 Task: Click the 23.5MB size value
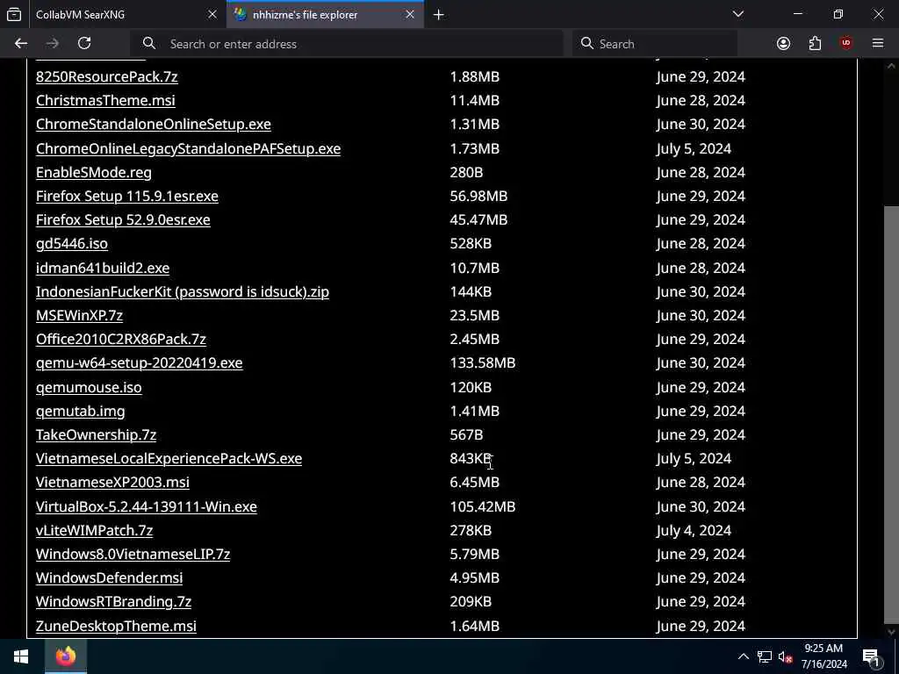[474, 316]
